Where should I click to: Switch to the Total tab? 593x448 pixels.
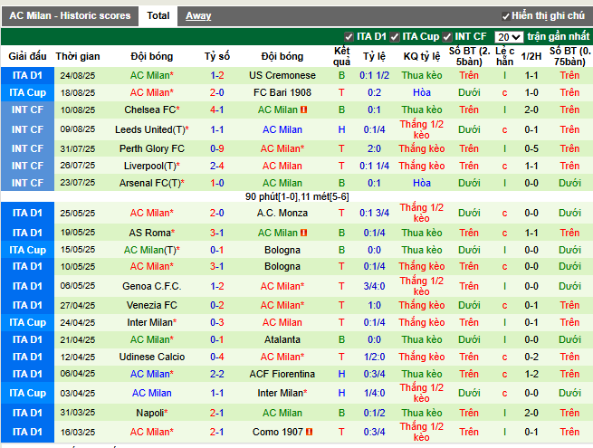158,16
